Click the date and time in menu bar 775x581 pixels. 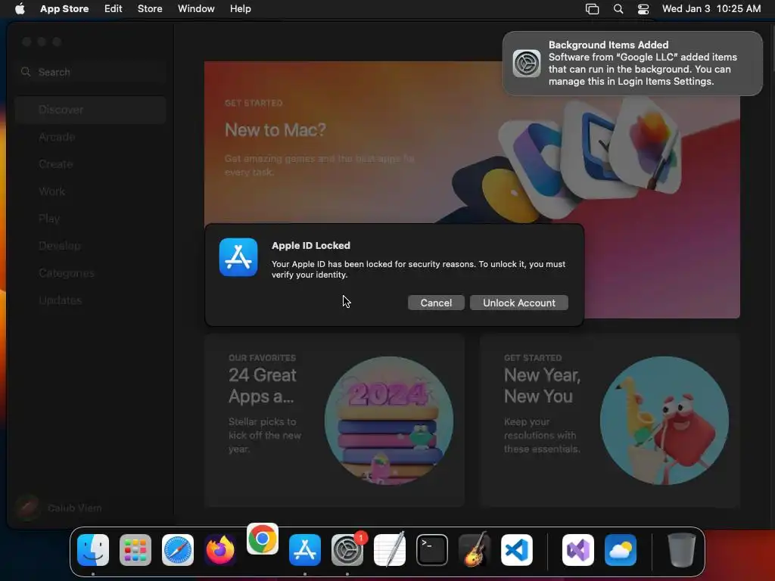pos(711,9)
